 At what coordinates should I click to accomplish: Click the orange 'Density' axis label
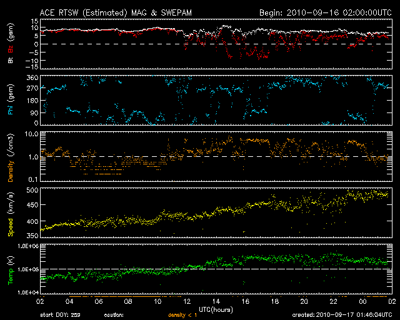[x=11, y=171]
